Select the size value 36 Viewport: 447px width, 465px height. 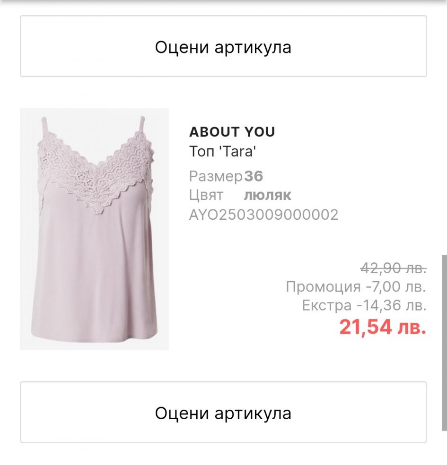254,176
